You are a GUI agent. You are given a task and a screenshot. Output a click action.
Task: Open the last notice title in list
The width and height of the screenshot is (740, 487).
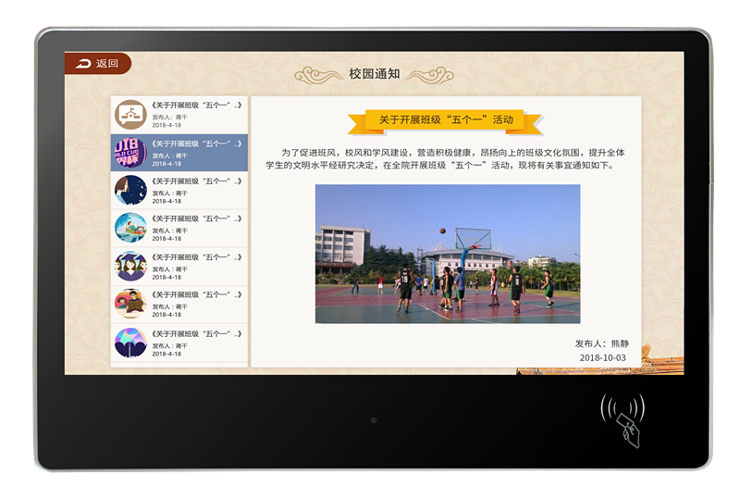click(x=196, y=333)
